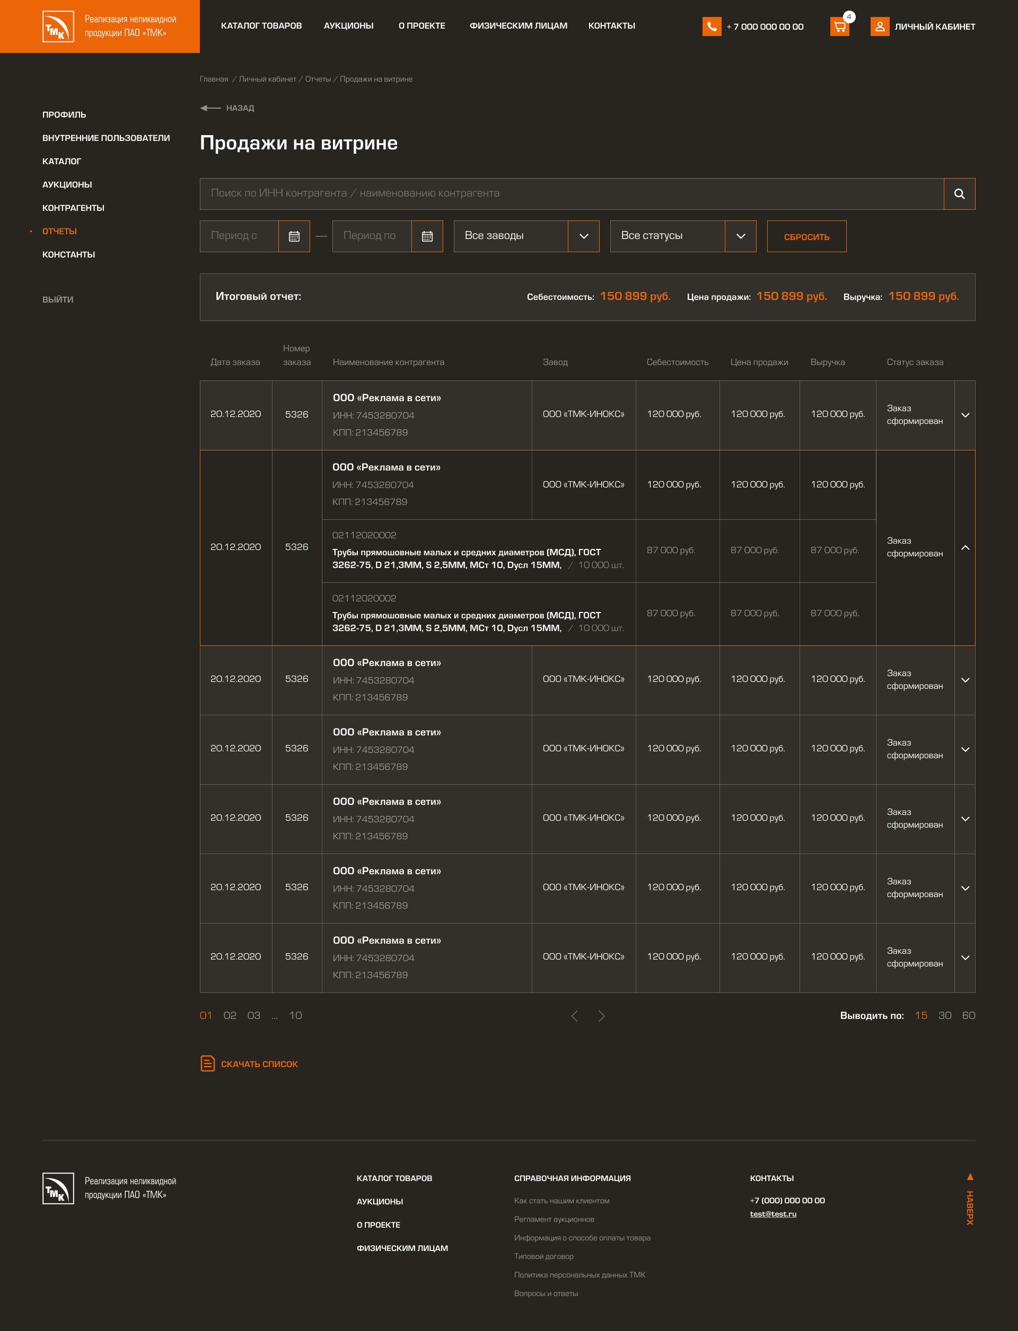Image resolution: width=1018 pixels, height=1331 pixels.
Task: Open Физическим лицам in top menu
Action: 518,26
